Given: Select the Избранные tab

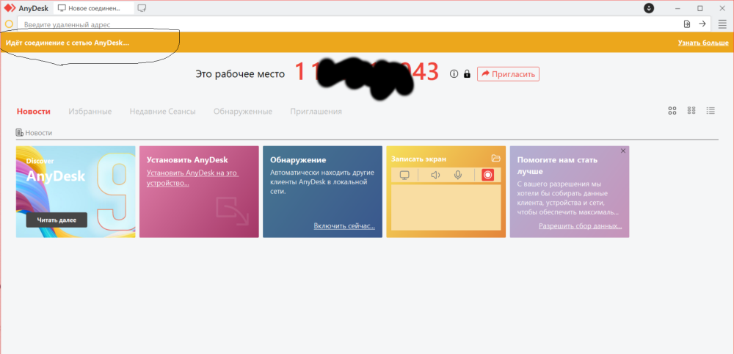Looking at the screenshot, I should click(x=90, y=112).
